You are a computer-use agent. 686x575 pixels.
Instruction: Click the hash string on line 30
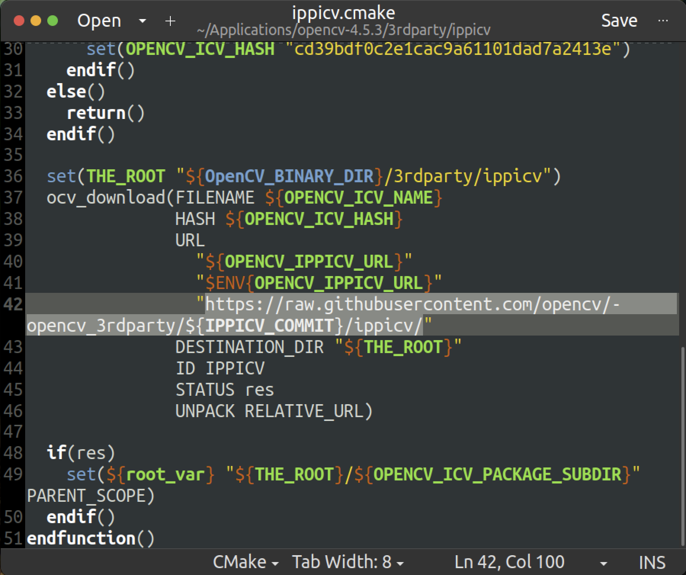coord(453,49)
